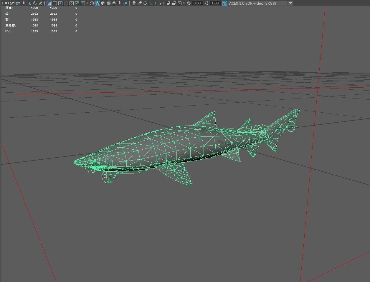
Task: Switch to Wireframe display mode
Action: pyautogui.click(x=92, y=3)
